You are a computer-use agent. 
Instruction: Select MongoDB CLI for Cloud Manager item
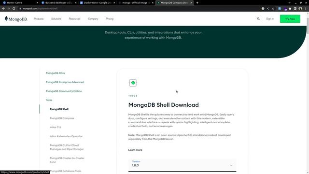[x=67, y=147]
